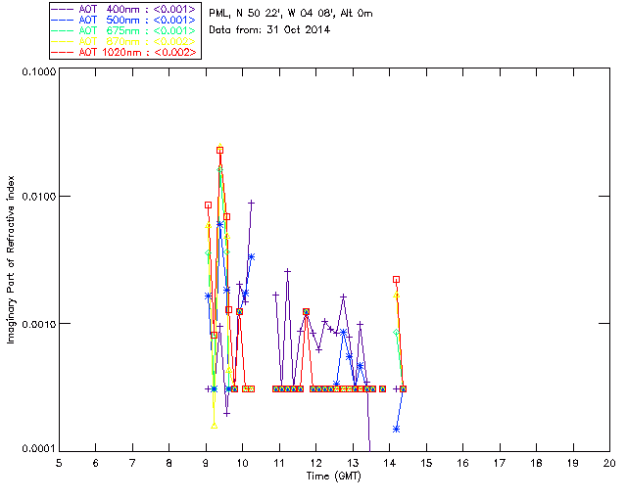
Task: Click the x-axis tick label 18
Action: tap(537, 463)
